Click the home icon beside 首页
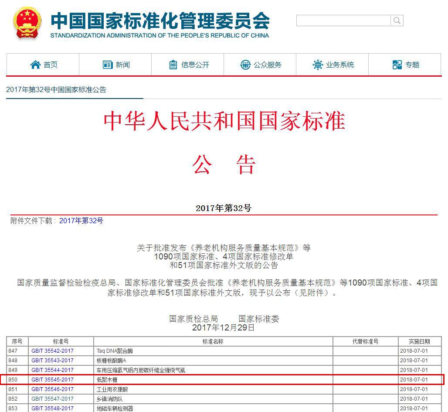This screenshot has width=448, height=412. [36, 64]
